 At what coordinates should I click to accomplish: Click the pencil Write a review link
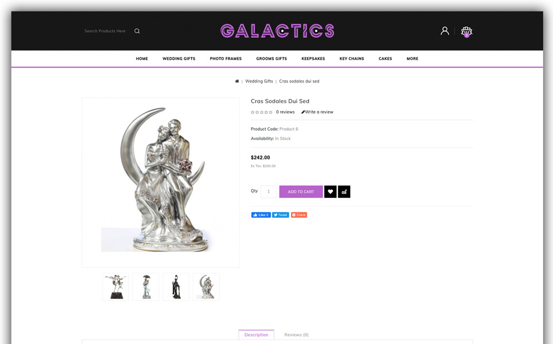pyautogui.click(x=317, y=112)
